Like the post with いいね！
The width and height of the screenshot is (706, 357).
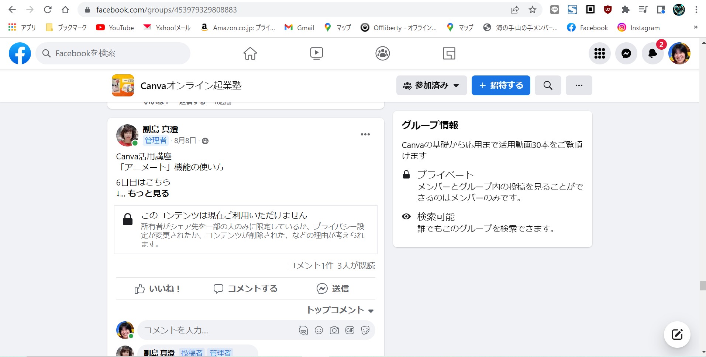coord(158,289)
